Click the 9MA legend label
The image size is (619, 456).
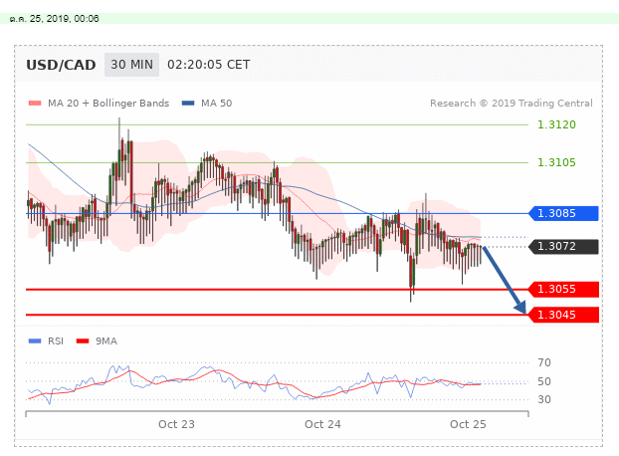(106, 342)
